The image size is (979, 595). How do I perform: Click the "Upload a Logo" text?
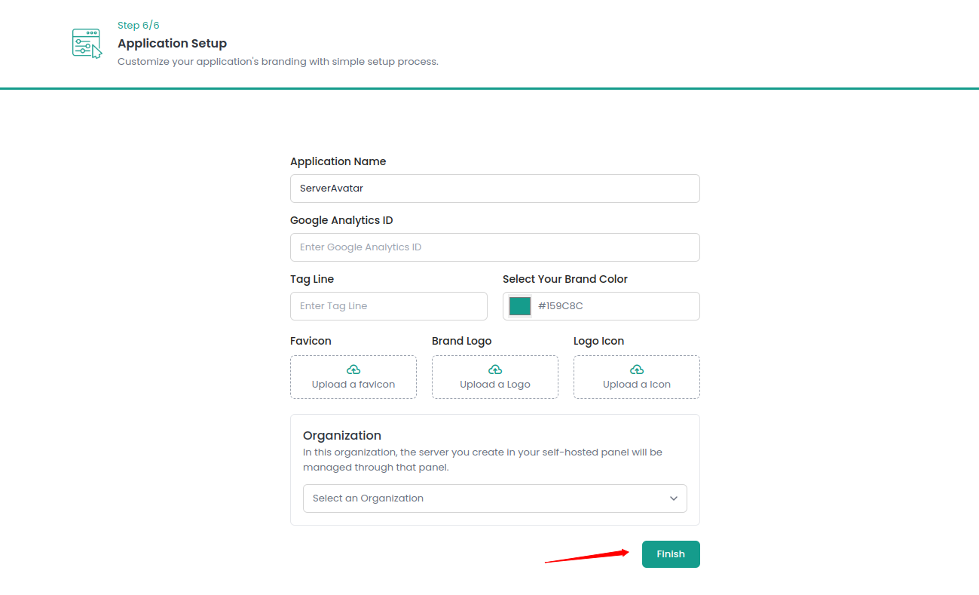coord(495,385)
